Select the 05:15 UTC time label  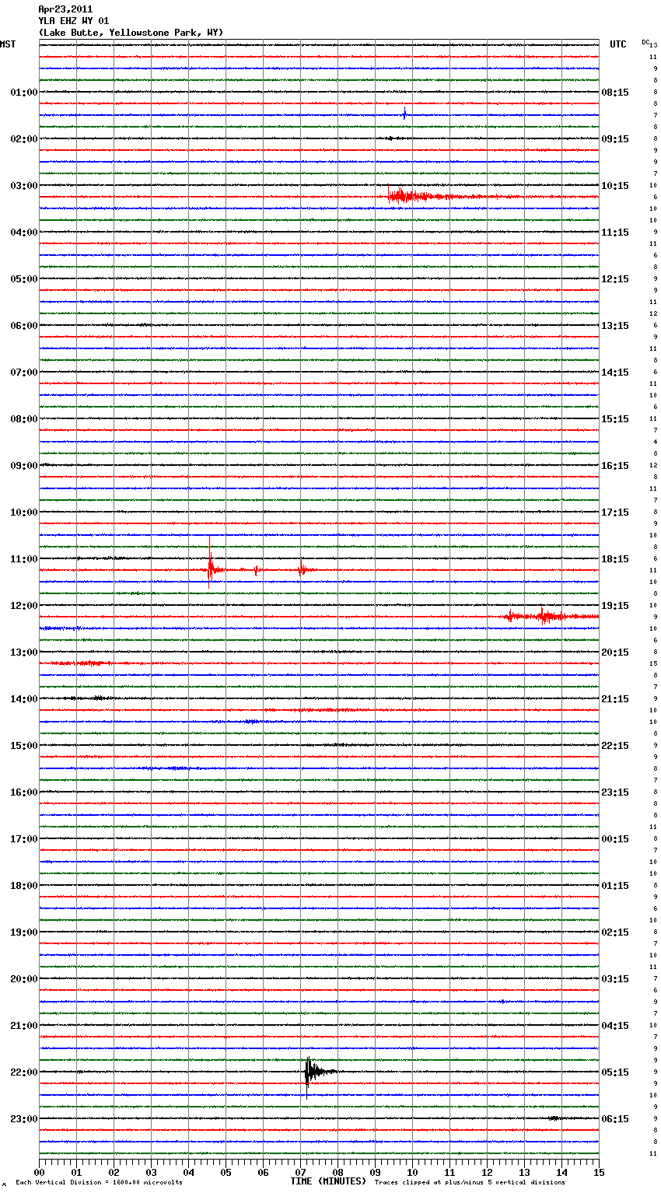tap(615, 1072)
